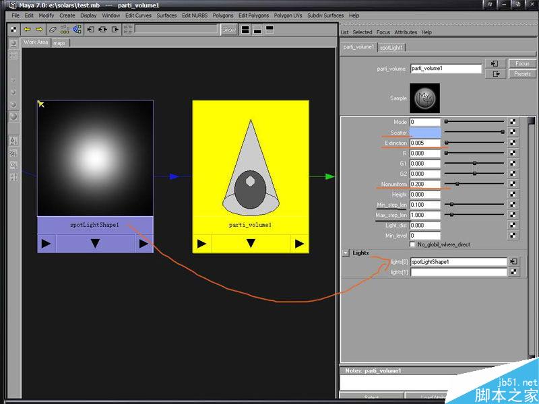Click the Max_step_len value field
Screen dimensions: 539x404
pyautogui.click(x=425, y=215)
